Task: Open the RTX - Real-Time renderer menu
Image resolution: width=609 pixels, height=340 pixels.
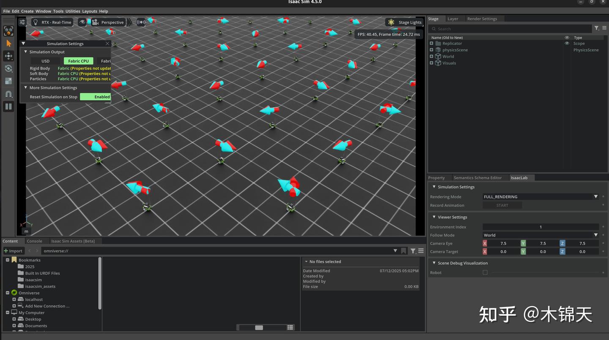Action: [52, 22]
